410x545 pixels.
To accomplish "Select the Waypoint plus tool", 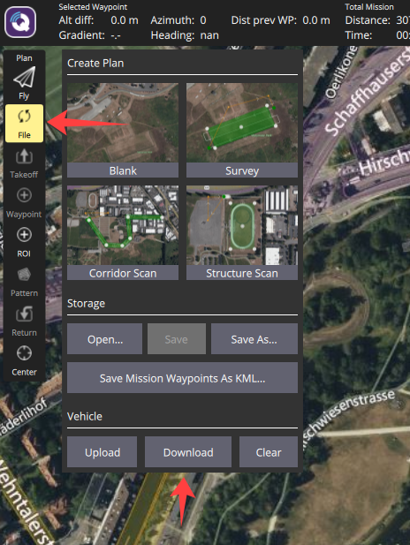I will point(24,203).
